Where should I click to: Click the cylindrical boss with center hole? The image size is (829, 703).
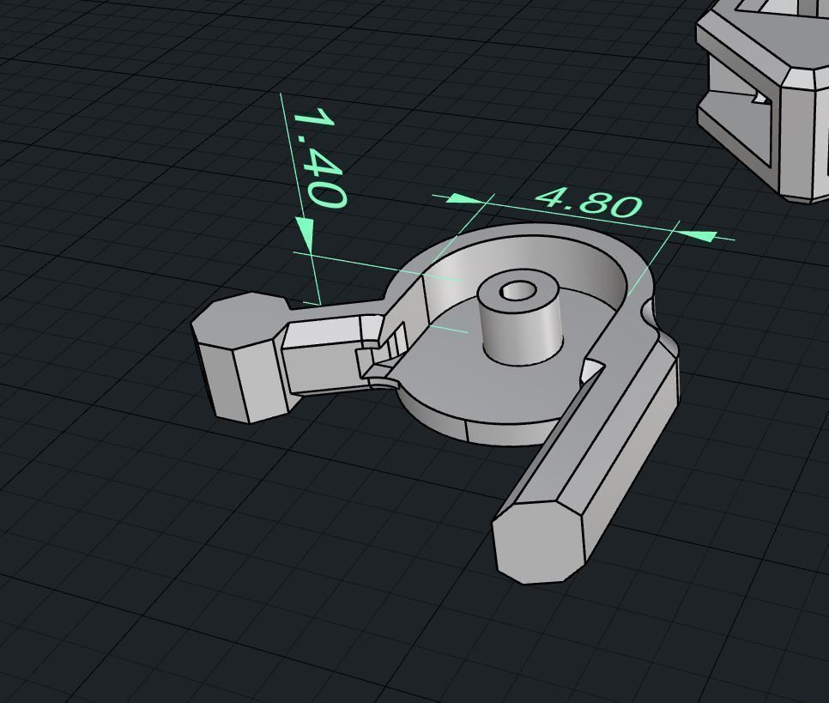point(519,317)
